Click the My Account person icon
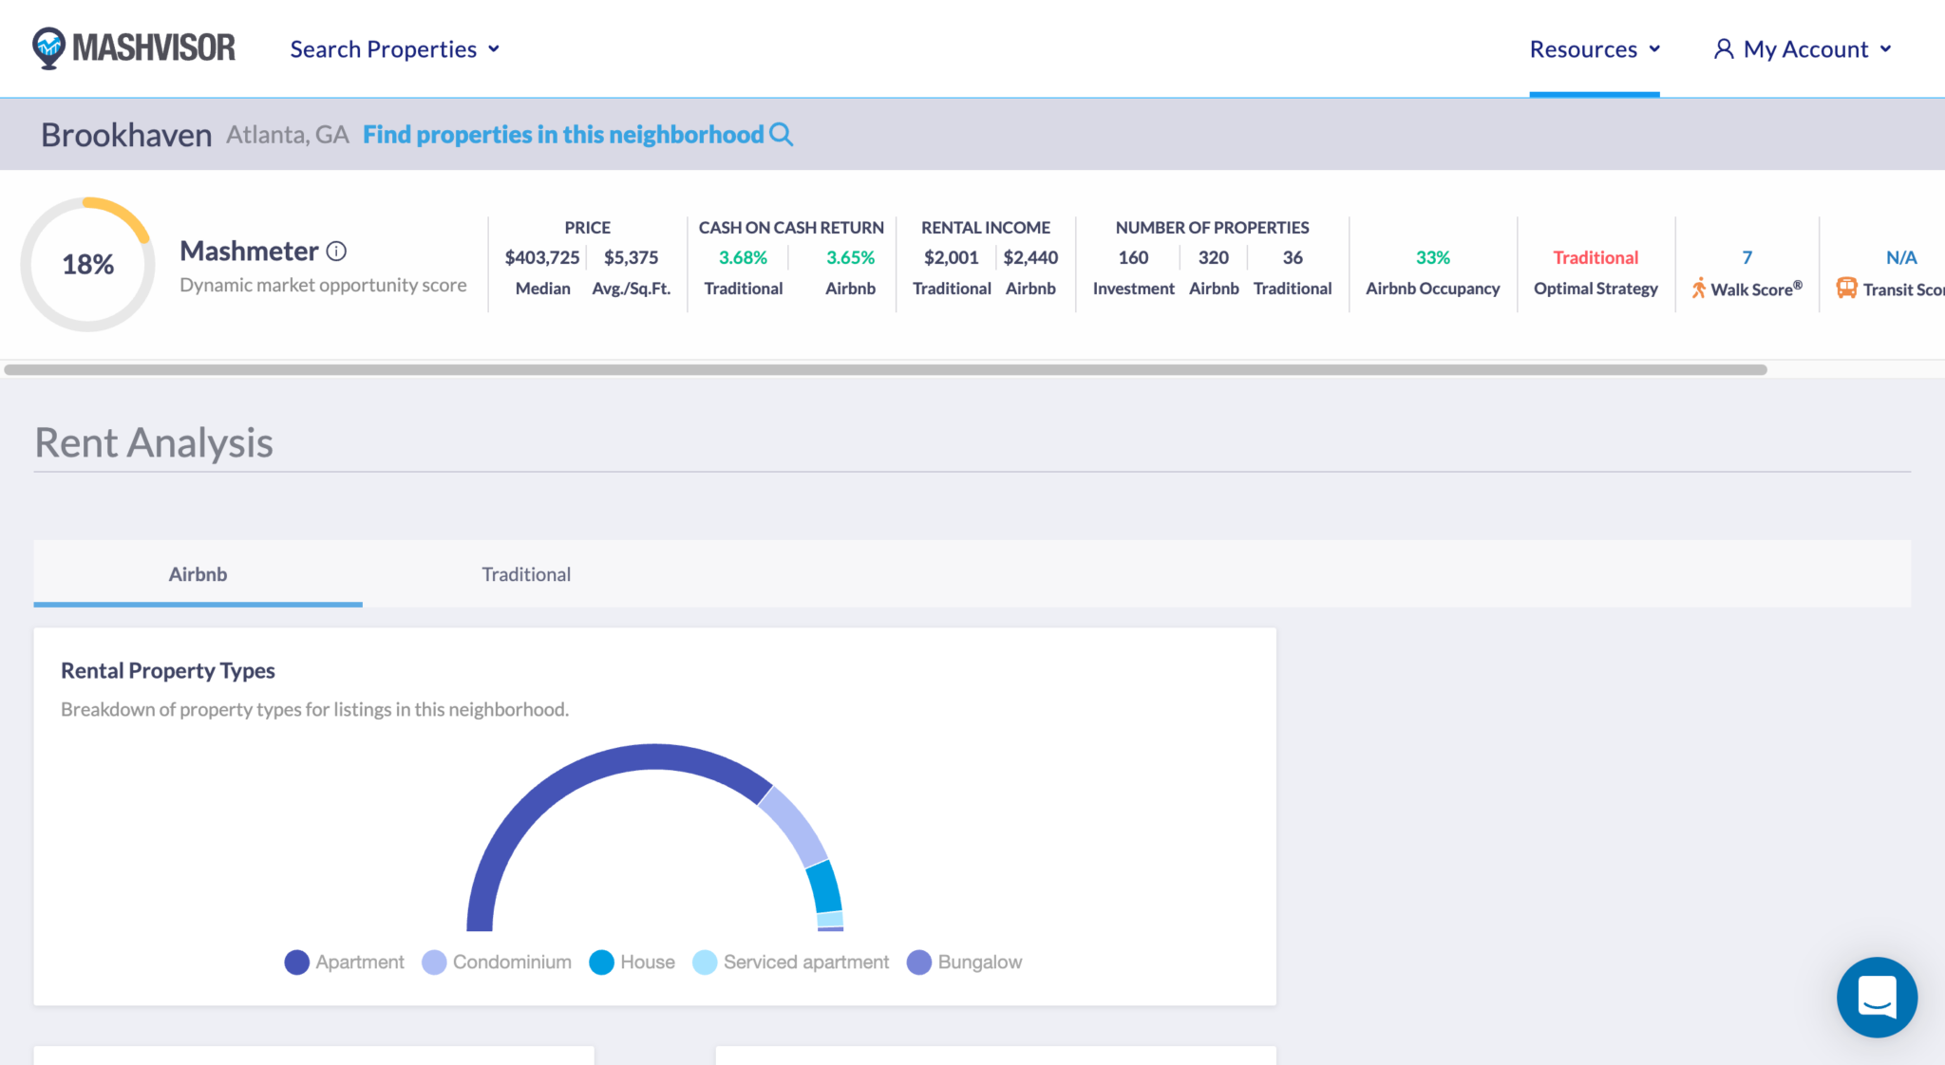The image size is (1945, 1065). (x=1724, y=48)
